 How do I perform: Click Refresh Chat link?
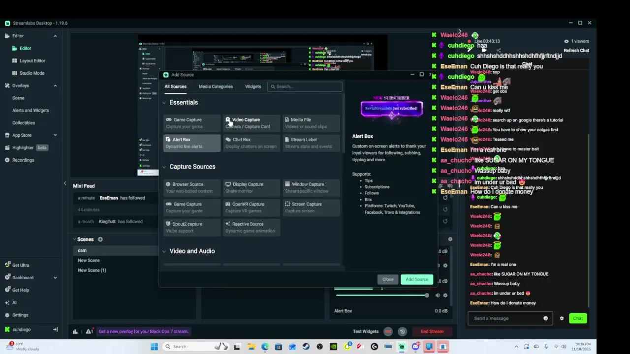576,51
